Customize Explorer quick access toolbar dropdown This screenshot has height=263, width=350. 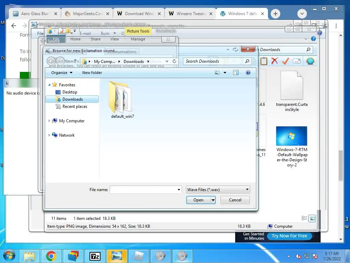tap(75, 31)
